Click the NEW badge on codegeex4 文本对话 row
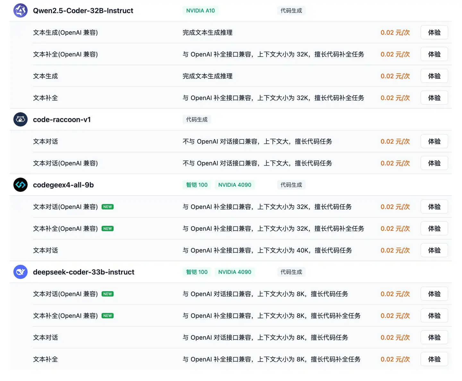This screenshot has width=462, height=381. (107, 207)
